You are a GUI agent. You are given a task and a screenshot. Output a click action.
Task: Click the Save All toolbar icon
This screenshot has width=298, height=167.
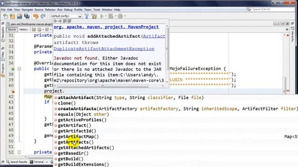tap(27, 16)
